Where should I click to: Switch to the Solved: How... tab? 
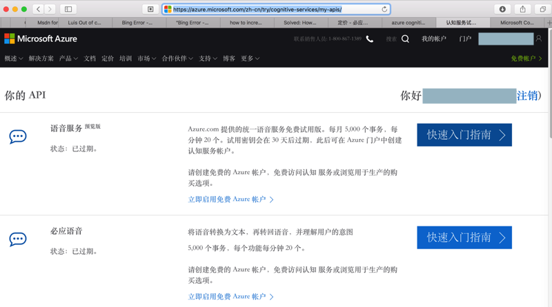tap(301, 23)
